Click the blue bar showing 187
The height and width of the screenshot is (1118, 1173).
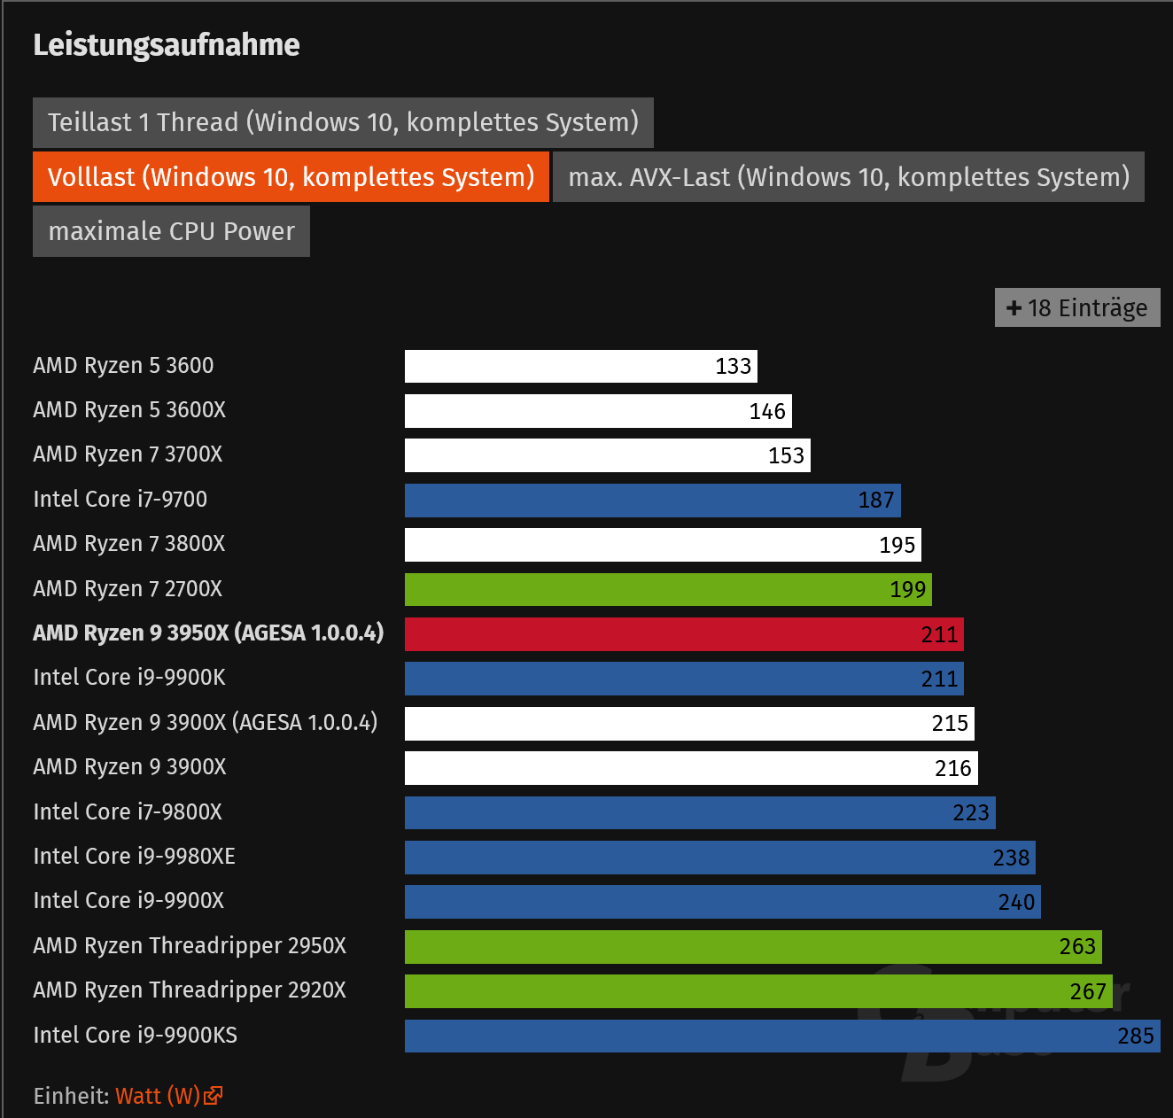click(x=653, y=501)
